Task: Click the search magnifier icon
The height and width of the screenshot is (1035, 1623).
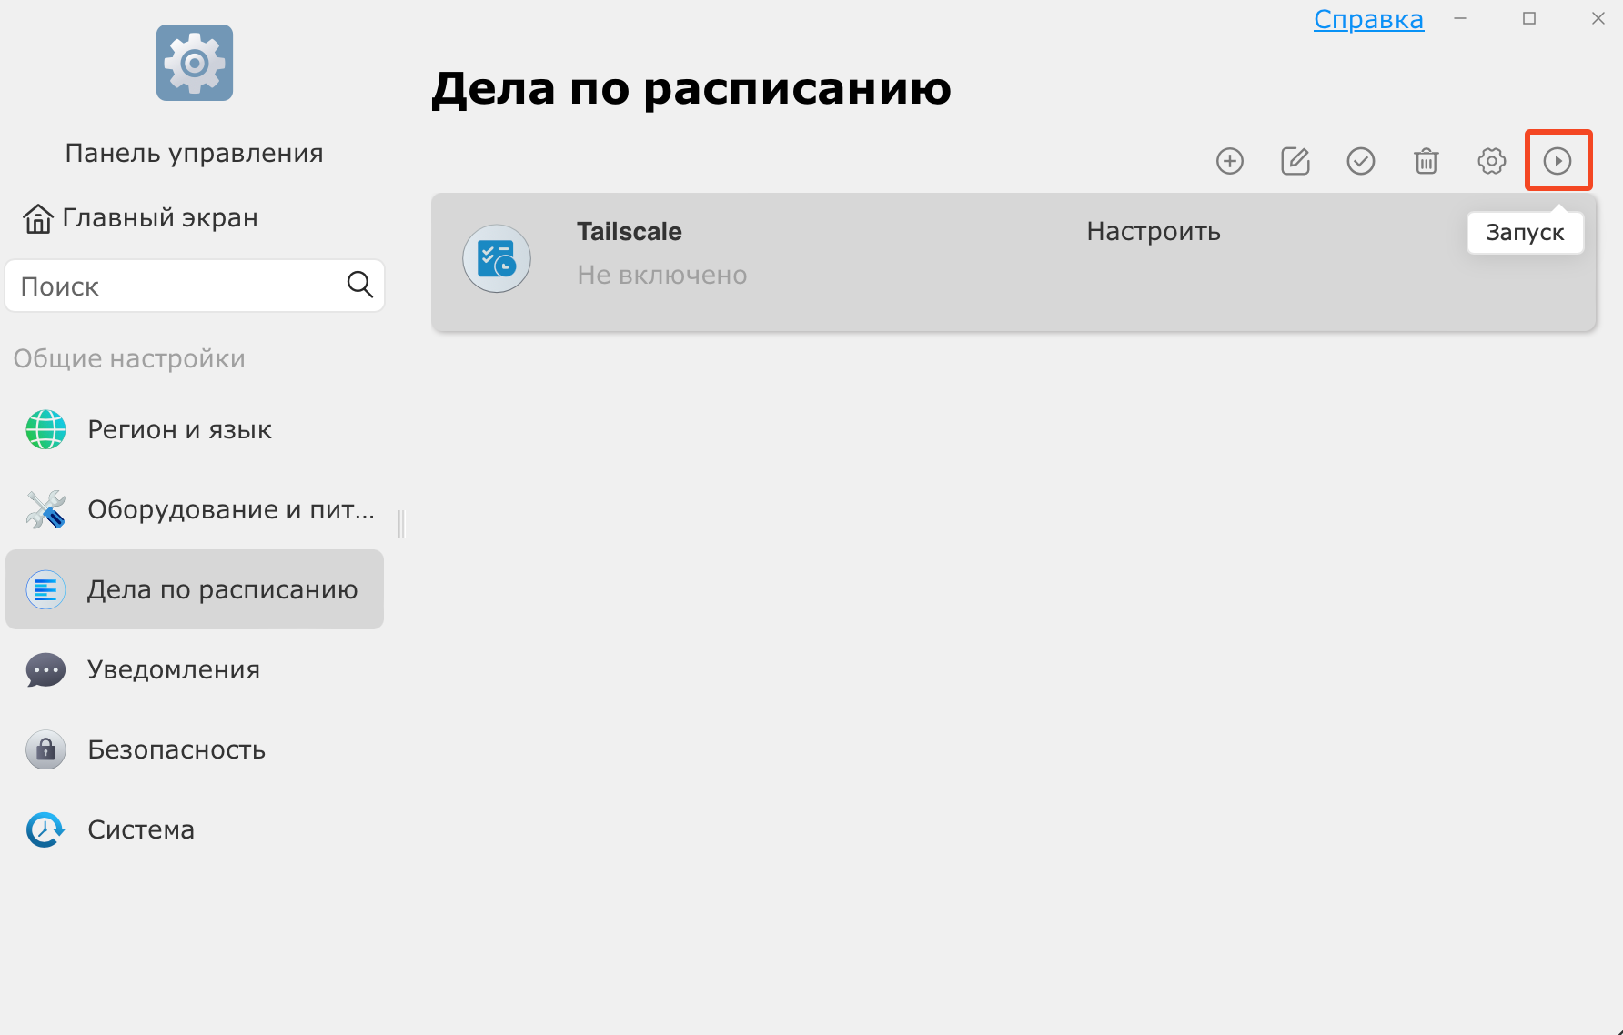Action: pyautogui.click(x=359, y=285)
